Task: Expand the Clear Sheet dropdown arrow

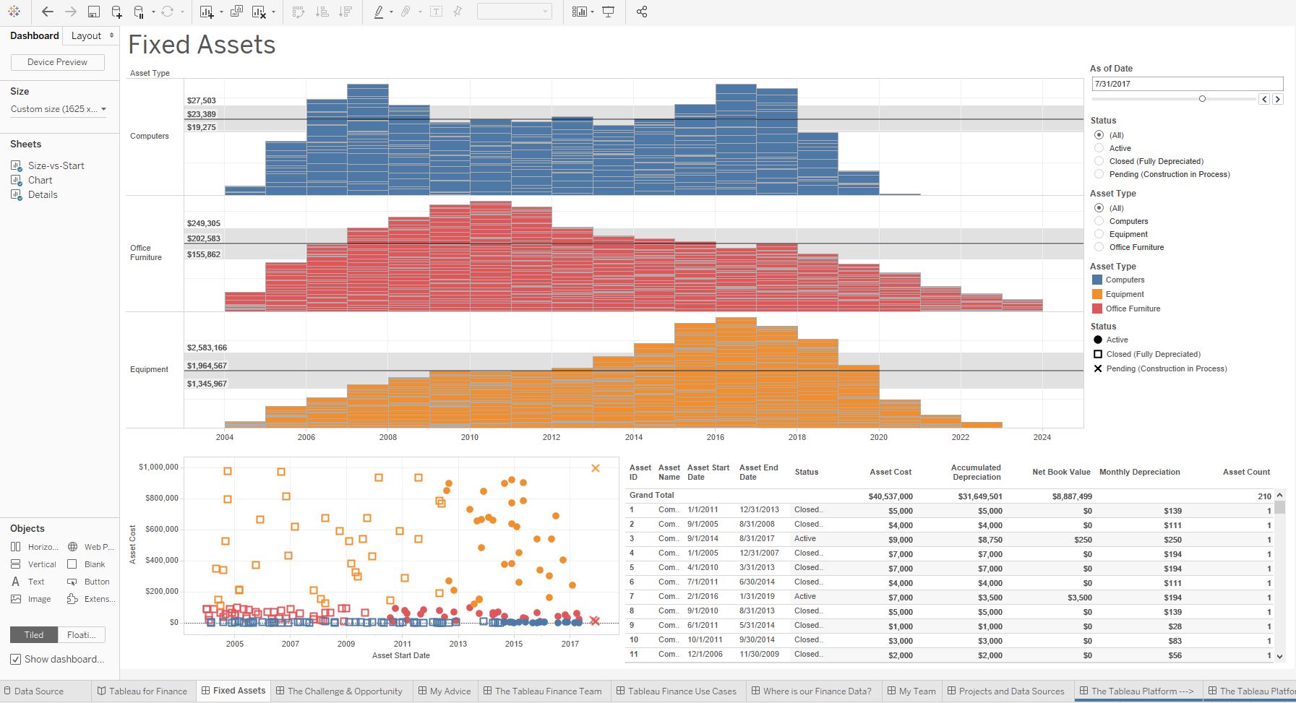Action: 273,12
